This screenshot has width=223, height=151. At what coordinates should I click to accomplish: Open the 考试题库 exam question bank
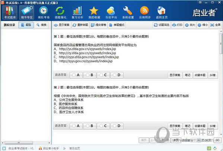tap(10, 13)
